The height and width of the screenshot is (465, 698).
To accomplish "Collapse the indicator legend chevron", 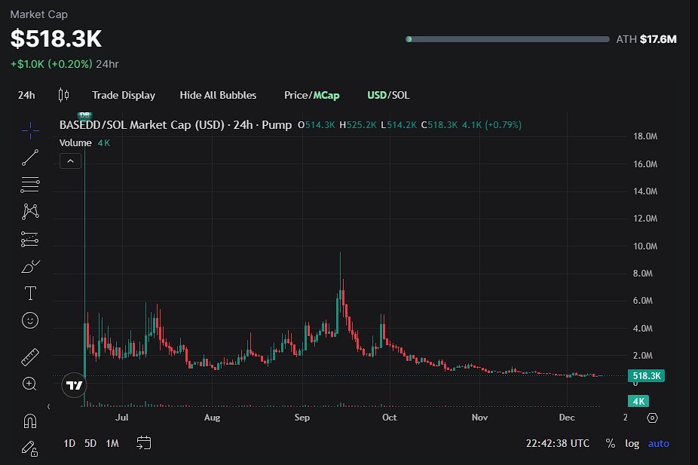I will pos(70,161).
